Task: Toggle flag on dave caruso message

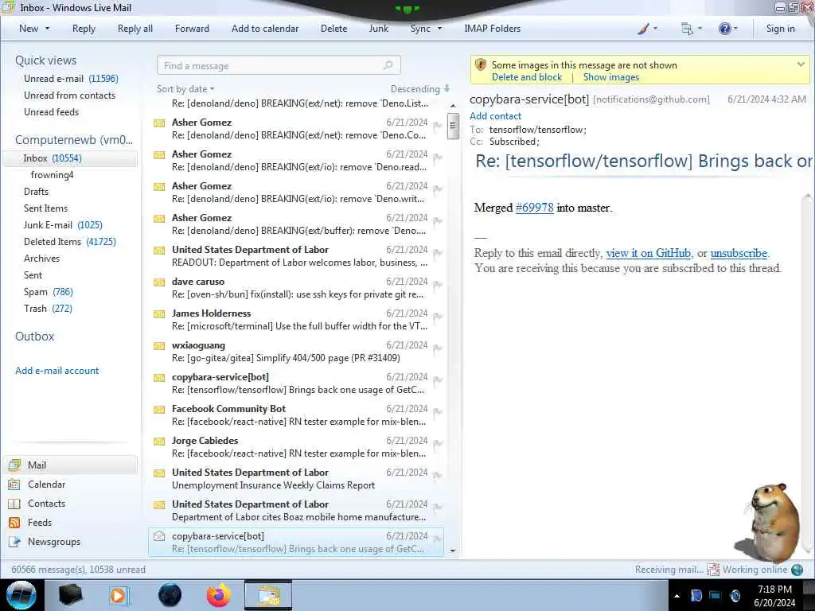Action: pyautogui.click(x=438, y=286)
